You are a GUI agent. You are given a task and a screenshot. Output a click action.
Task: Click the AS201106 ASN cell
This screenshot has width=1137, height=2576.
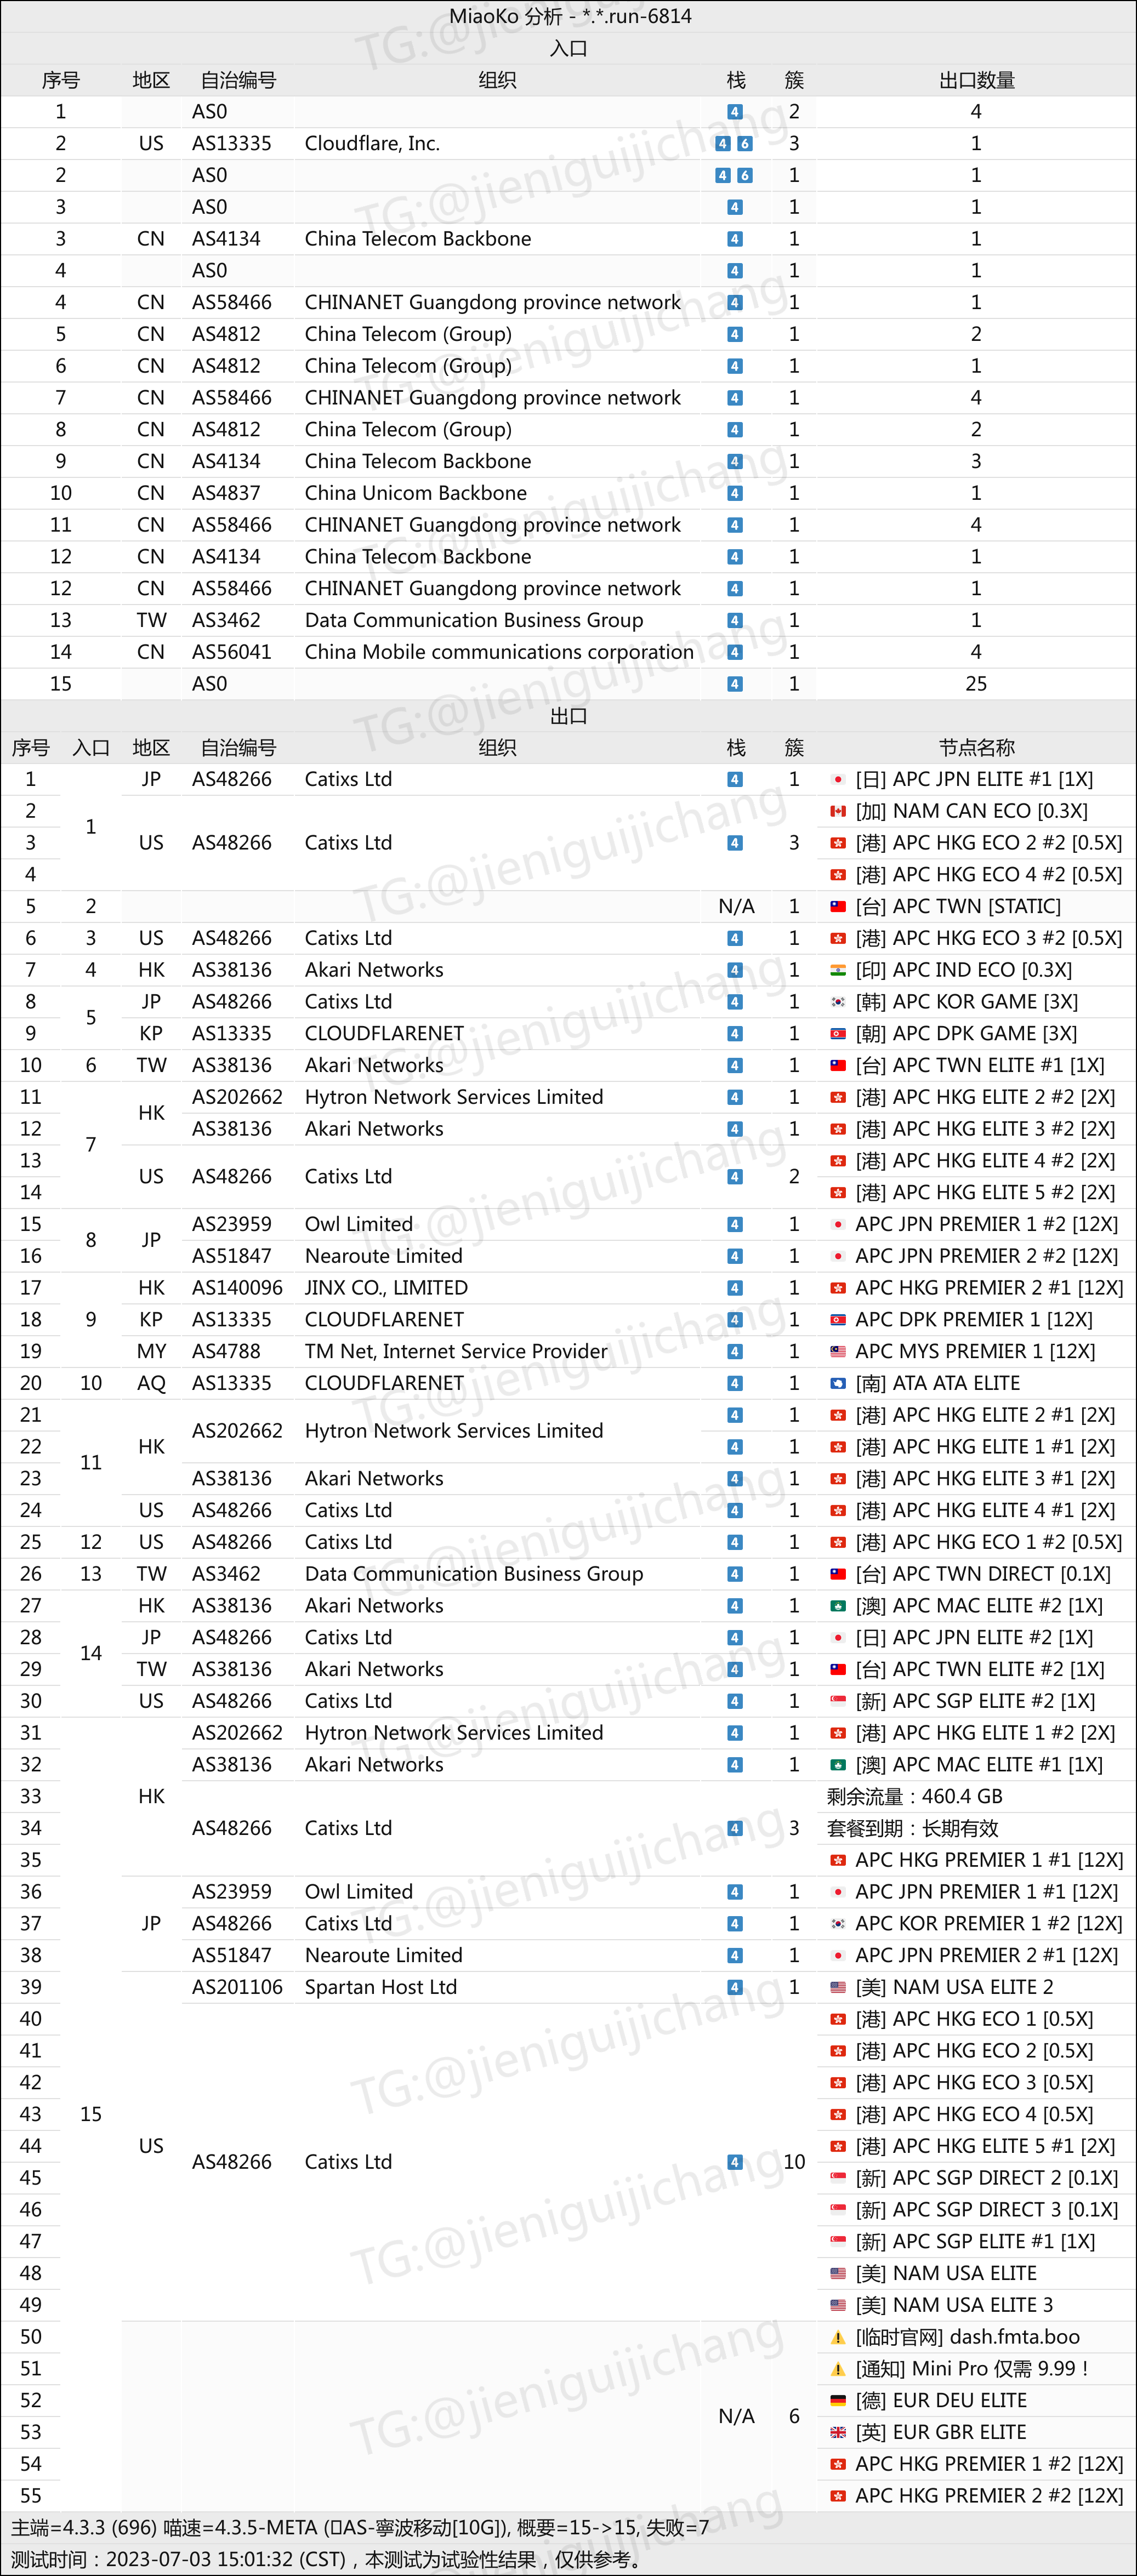click(238, 1987)
